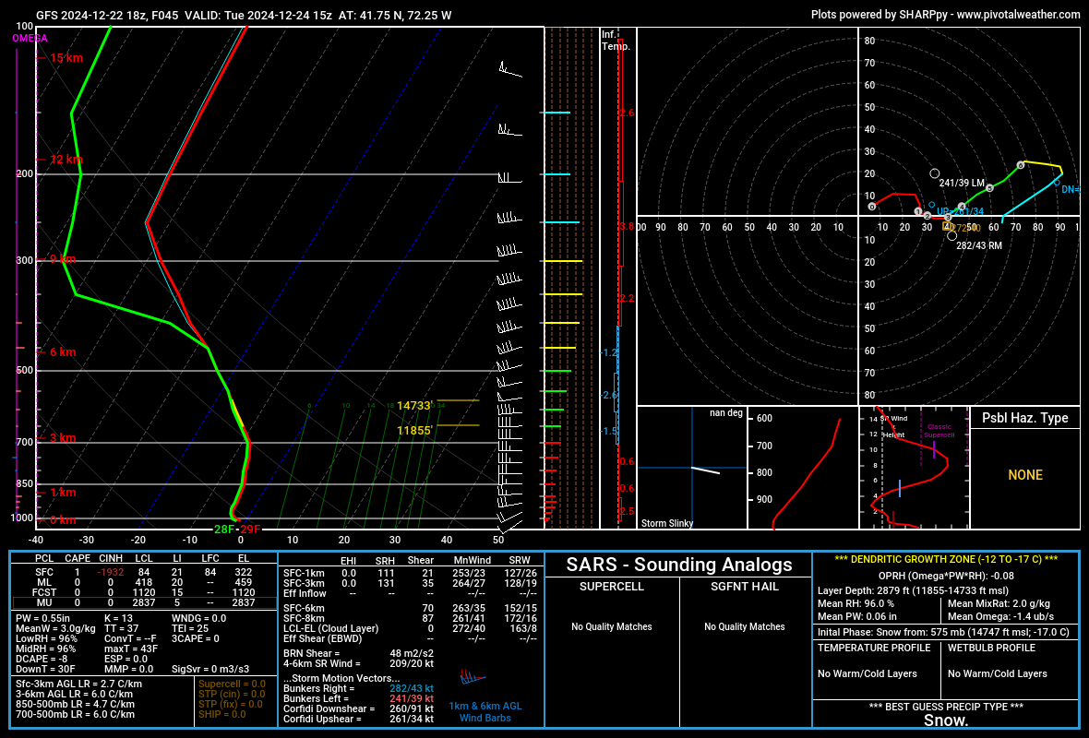Click the nan deg slinky value
The width and height of the screenshot is (1089, 738).
(726, 412)
